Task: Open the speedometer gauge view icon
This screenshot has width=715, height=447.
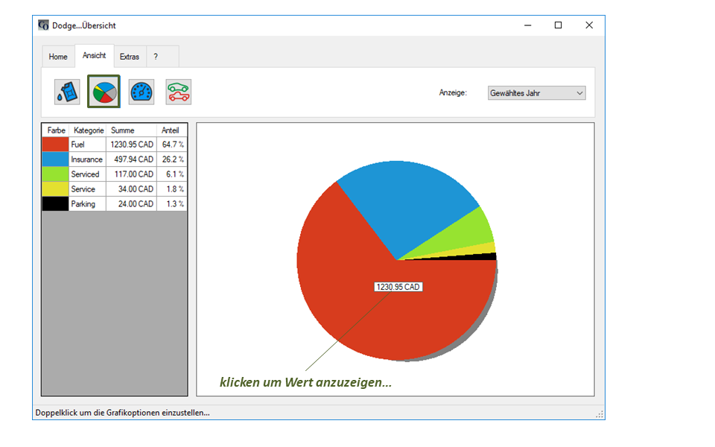Action: point(142,92)
